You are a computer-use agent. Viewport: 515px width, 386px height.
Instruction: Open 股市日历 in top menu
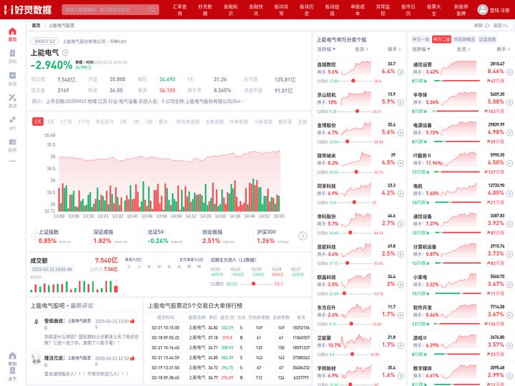[408, 9]
